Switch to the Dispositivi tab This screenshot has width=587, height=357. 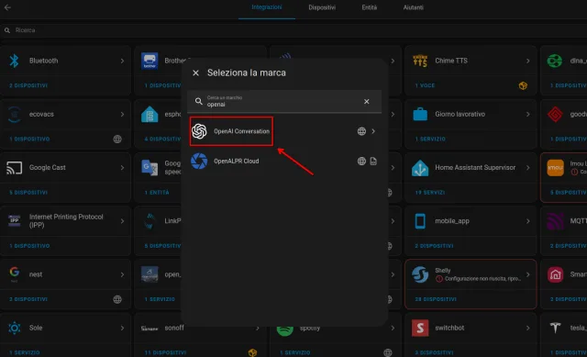point(322,7)
